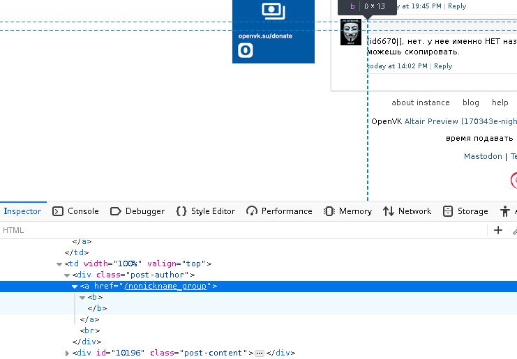Click the Network arrows icon
The width and height of the screenshot is (517, 359).
389,211
